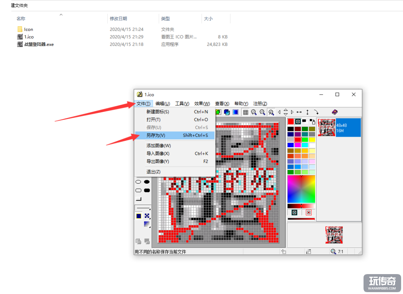The height and width of the screenshot is (294, 403).
Task: Pick the black palette swatch
Action: (291, 129)
